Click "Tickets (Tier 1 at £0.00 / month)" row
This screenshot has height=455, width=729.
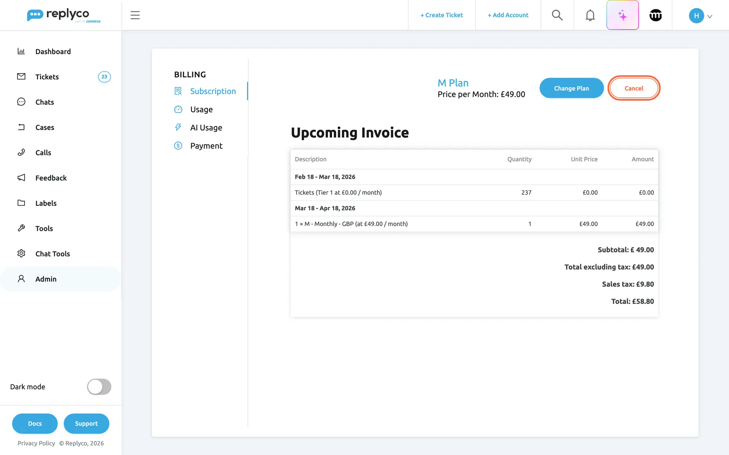click(x=474, y=193)
